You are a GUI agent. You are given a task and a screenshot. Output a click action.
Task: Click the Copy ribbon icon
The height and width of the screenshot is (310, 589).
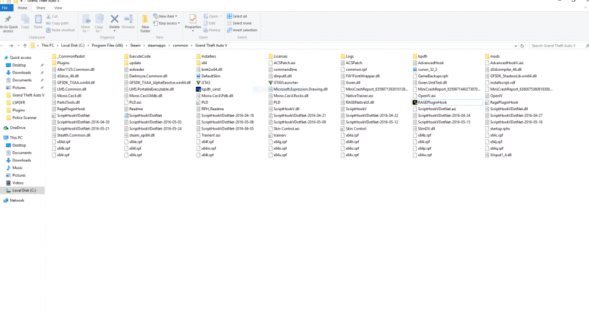coord(25,19)
